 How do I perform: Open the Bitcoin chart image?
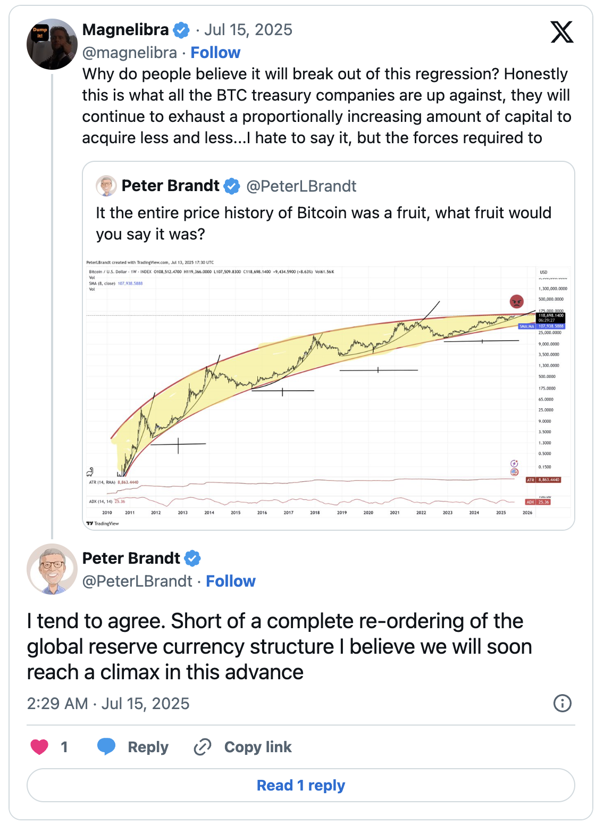click(329, 393)
